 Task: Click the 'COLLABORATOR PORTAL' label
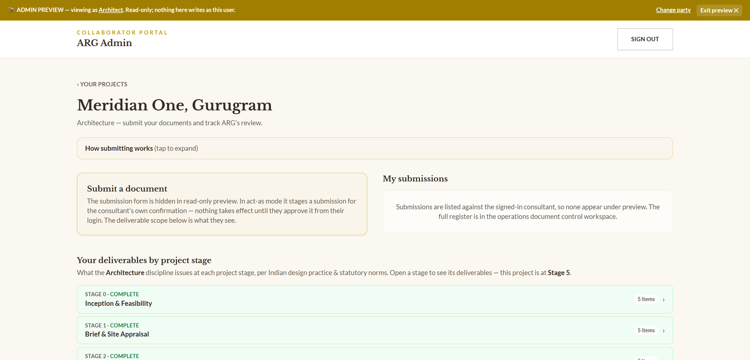coord(122,33)
